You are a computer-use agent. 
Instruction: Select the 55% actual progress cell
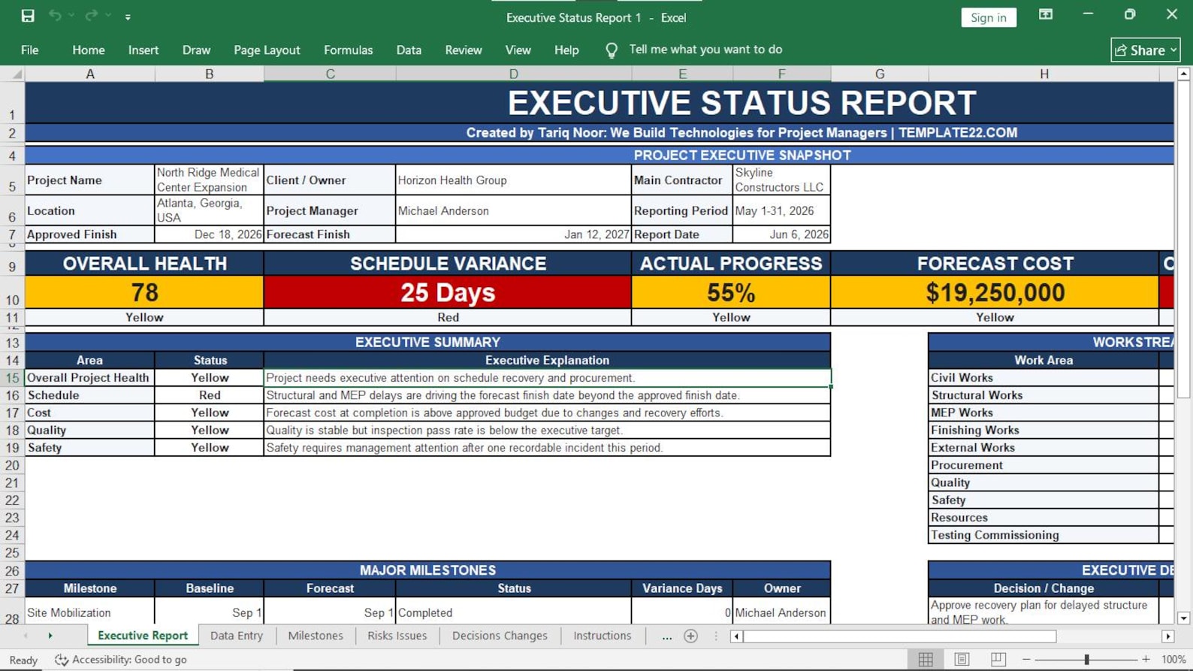(x=731, y=292)
